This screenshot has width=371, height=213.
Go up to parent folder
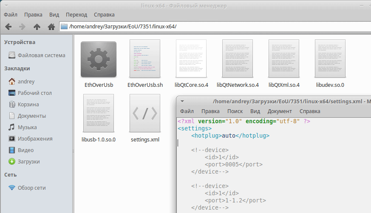click(37, 27)
